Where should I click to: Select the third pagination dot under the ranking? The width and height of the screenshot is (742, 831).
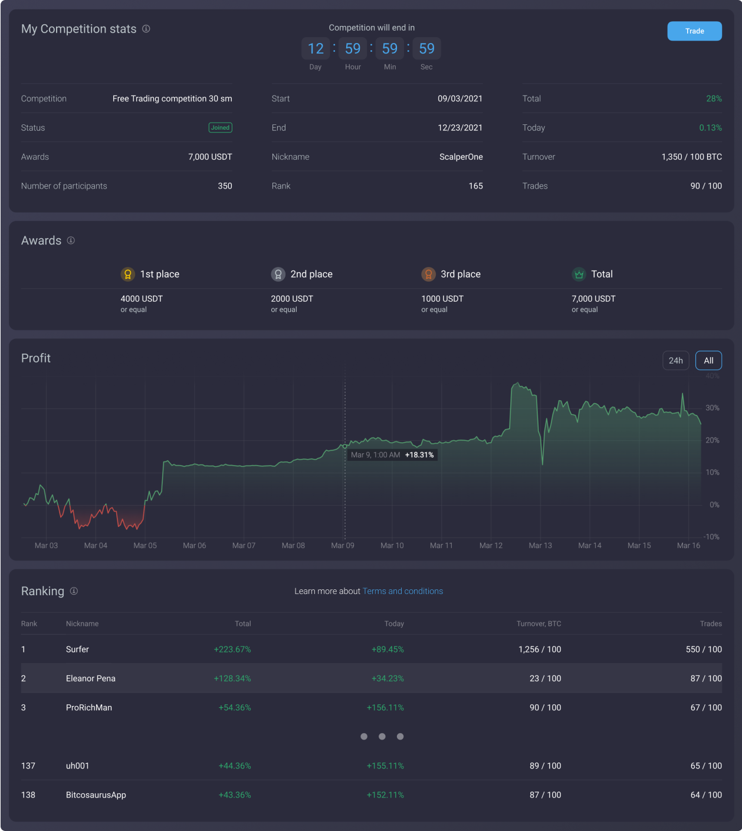pyautogui.click(x=400, y=736)
